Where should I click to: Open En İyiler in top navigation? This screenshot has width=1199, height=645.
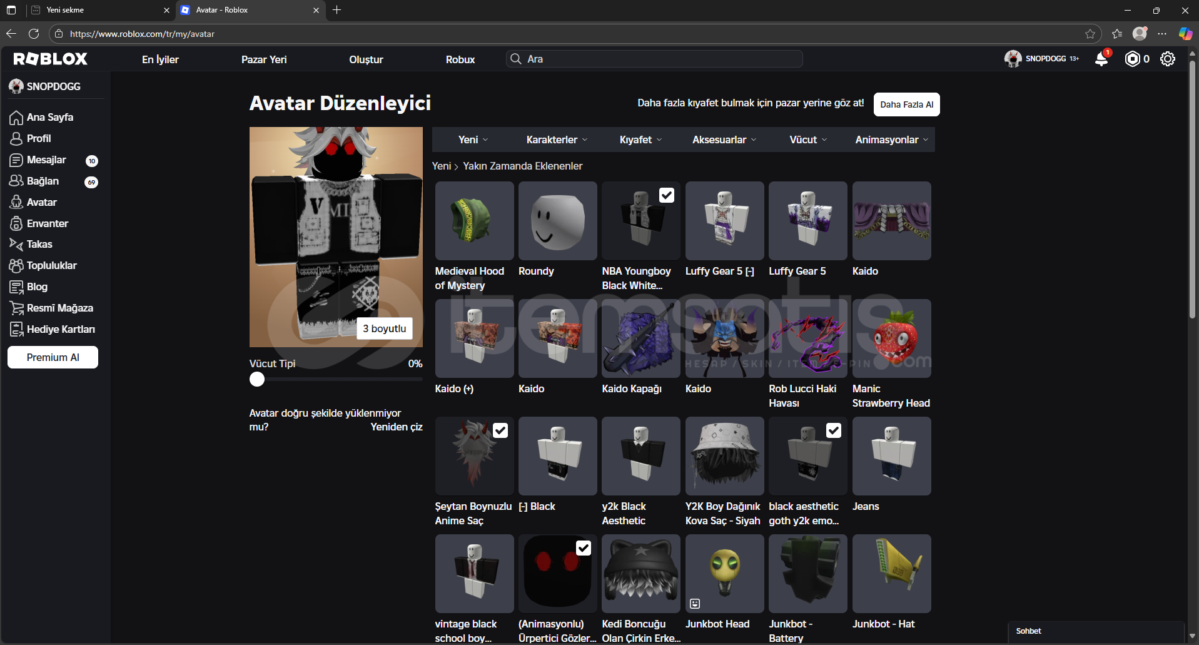click(160, 59)
